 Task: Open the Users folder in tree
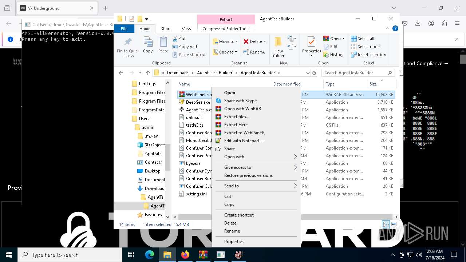[144, 119]
